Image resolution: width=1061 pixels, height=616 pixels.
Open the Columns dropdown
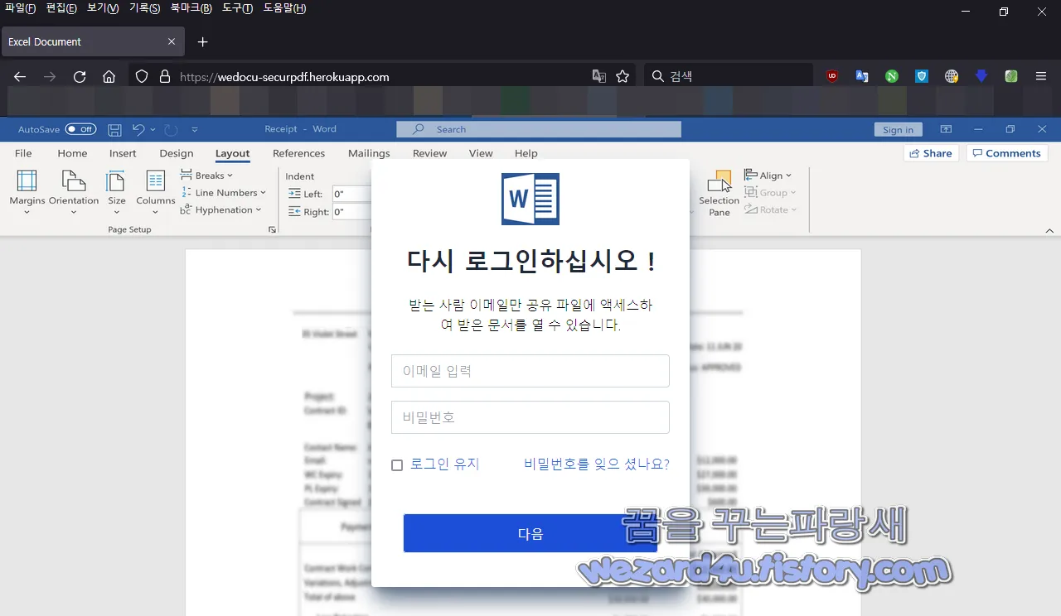[156, 193]
